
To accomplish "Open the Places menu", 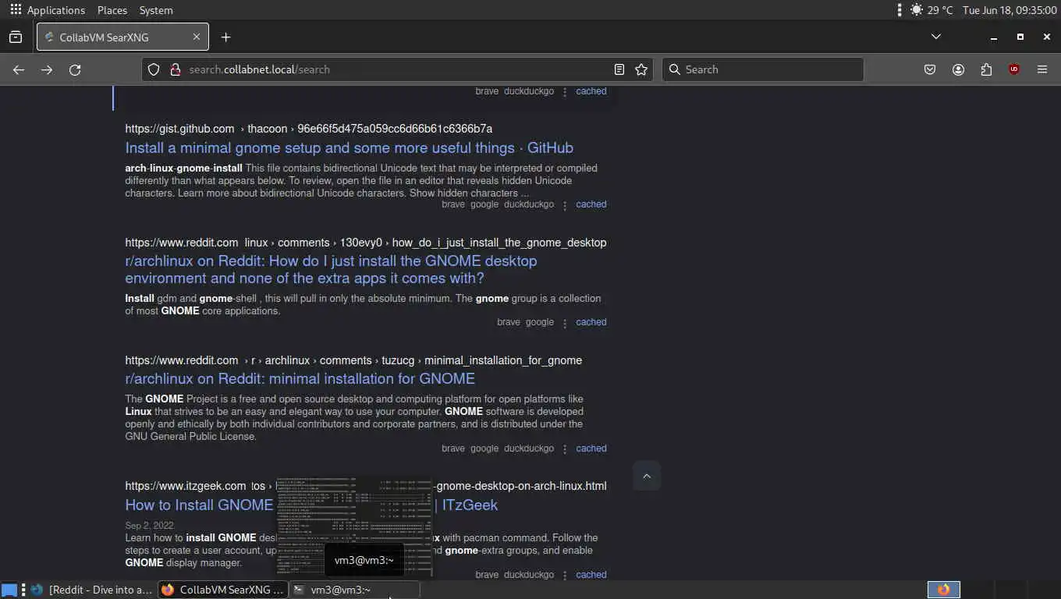I will (112, 10).
